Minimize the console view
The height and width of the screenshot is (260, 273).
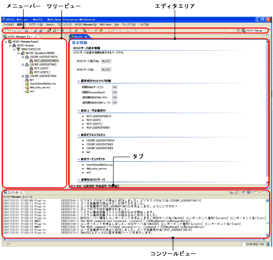pyautogui.click(x=263, y=192)
